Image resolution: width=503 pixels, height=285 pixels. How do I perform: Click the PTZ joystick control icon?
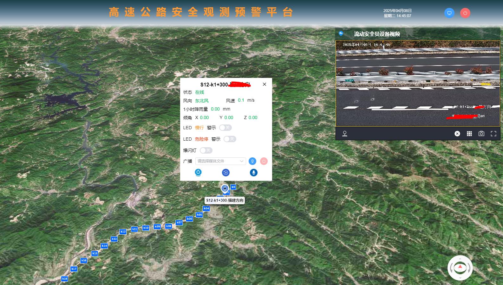pyautogui.click(x=344, y=134)
